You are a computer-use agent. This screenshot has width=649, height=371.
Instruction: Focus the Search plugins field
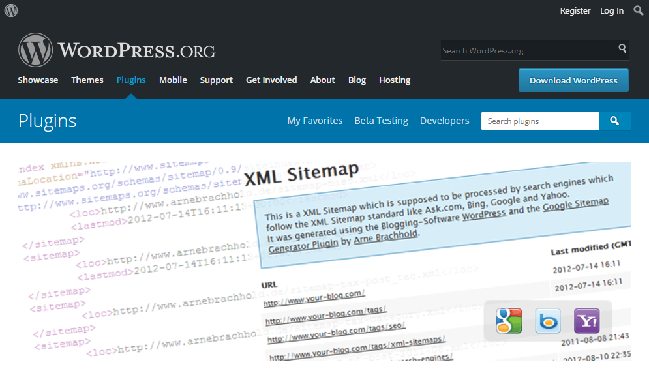pos(539,121)
